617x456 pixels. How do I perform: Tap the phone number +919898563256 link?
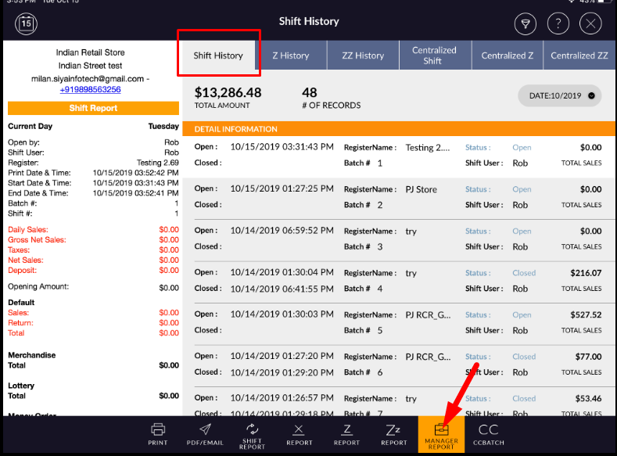(90, 89)
